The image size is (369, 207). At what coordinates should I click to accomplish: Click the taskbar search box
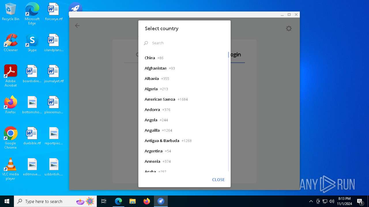pos(56,201)
